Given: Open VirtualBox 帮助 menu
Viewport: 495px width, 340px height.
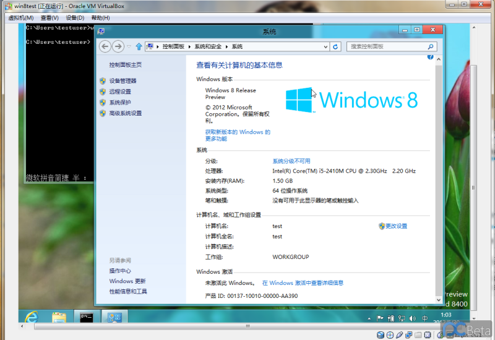Looking at the screenshot, I should [x=100, y=18].
